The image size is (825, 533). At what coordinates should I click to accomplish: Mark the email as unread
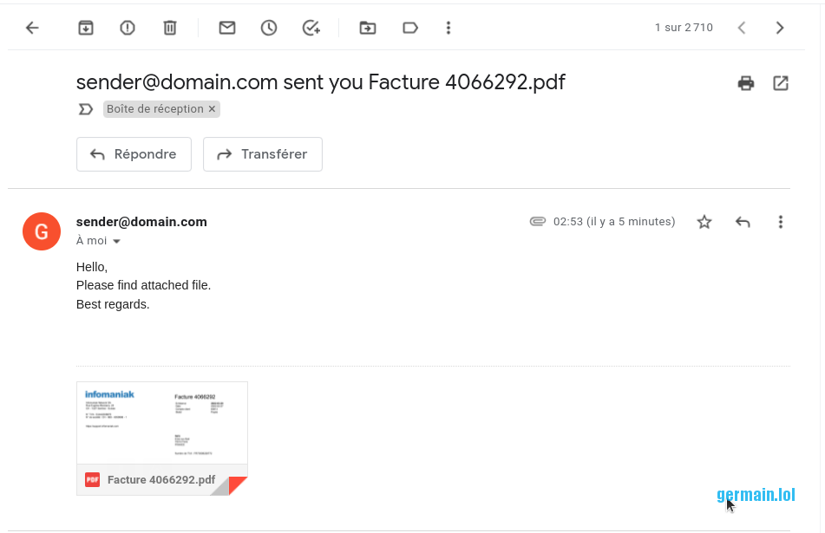227,28
